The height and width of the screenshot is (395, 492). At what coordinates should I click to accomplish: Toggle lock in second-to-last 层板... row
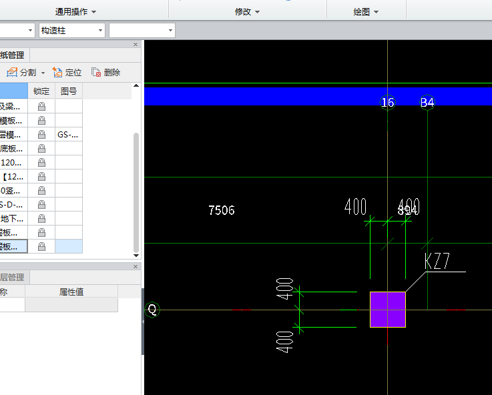click(x=41, y=232)
